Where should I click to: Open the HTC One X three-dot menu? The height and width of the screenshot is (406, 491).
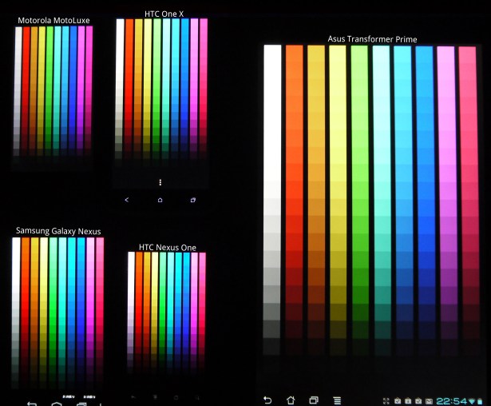[x=160, y=182]
